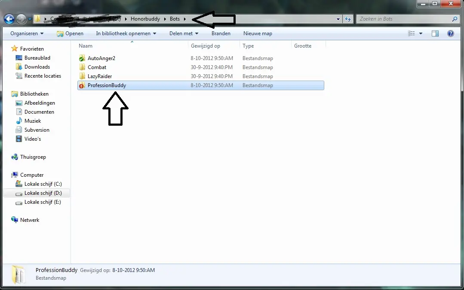Open Lokale schijf (D:)
Image resolution: width=464 pixels, height=290 pixels.
[43, 193]
